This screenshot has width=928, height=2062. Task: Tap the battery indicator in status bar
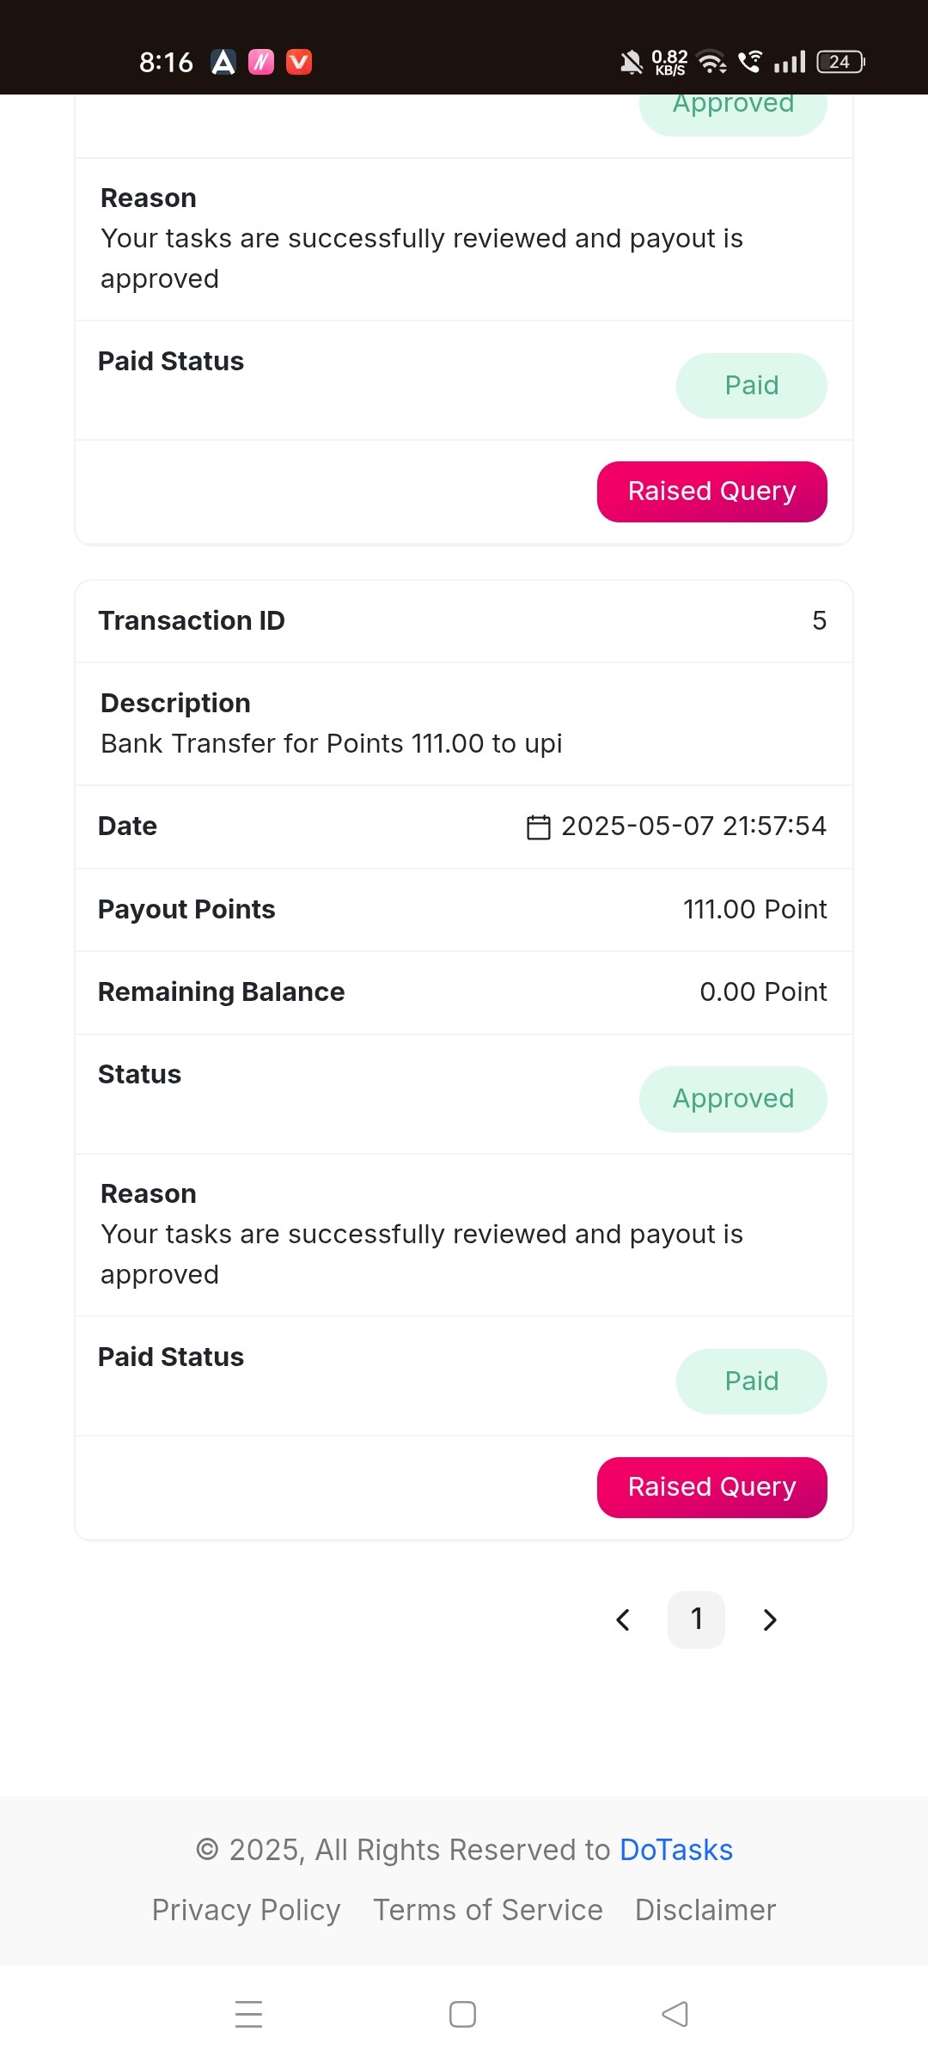point(840,62)
